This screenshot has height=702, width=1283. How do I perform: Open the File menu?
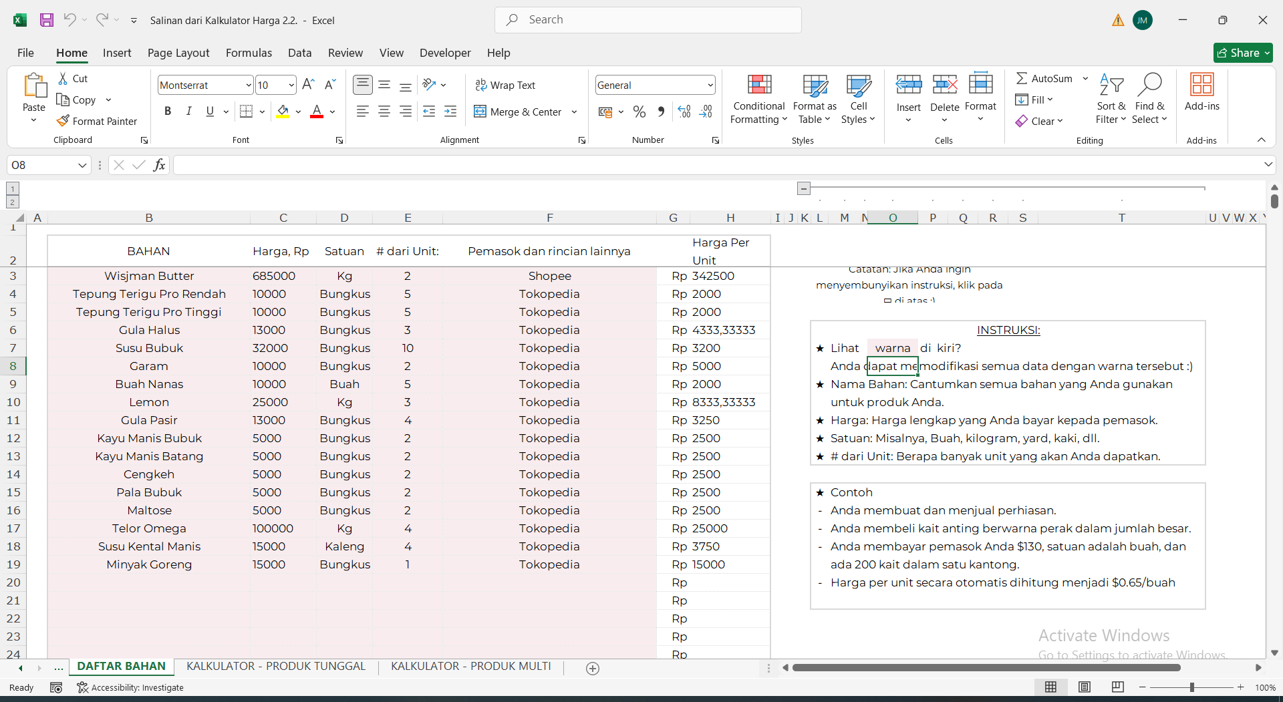[x=25, y=53]
